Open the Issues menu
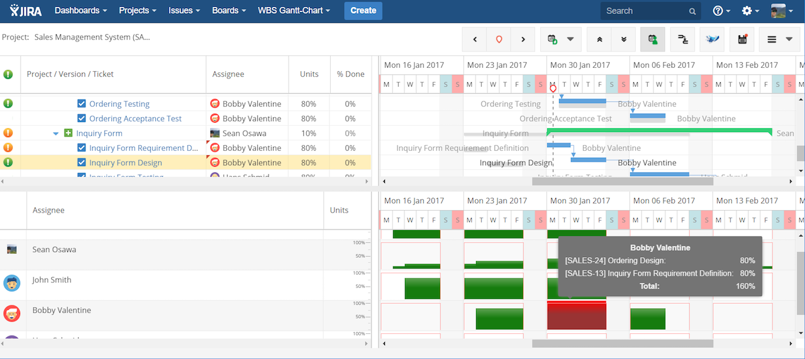The height and width of the screenshot is (359, 805). tap(184, 11)
